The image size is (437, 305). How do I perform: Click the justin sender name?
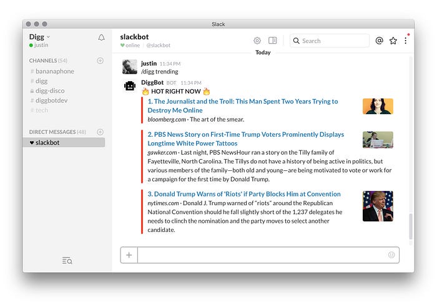coord(149,64)
